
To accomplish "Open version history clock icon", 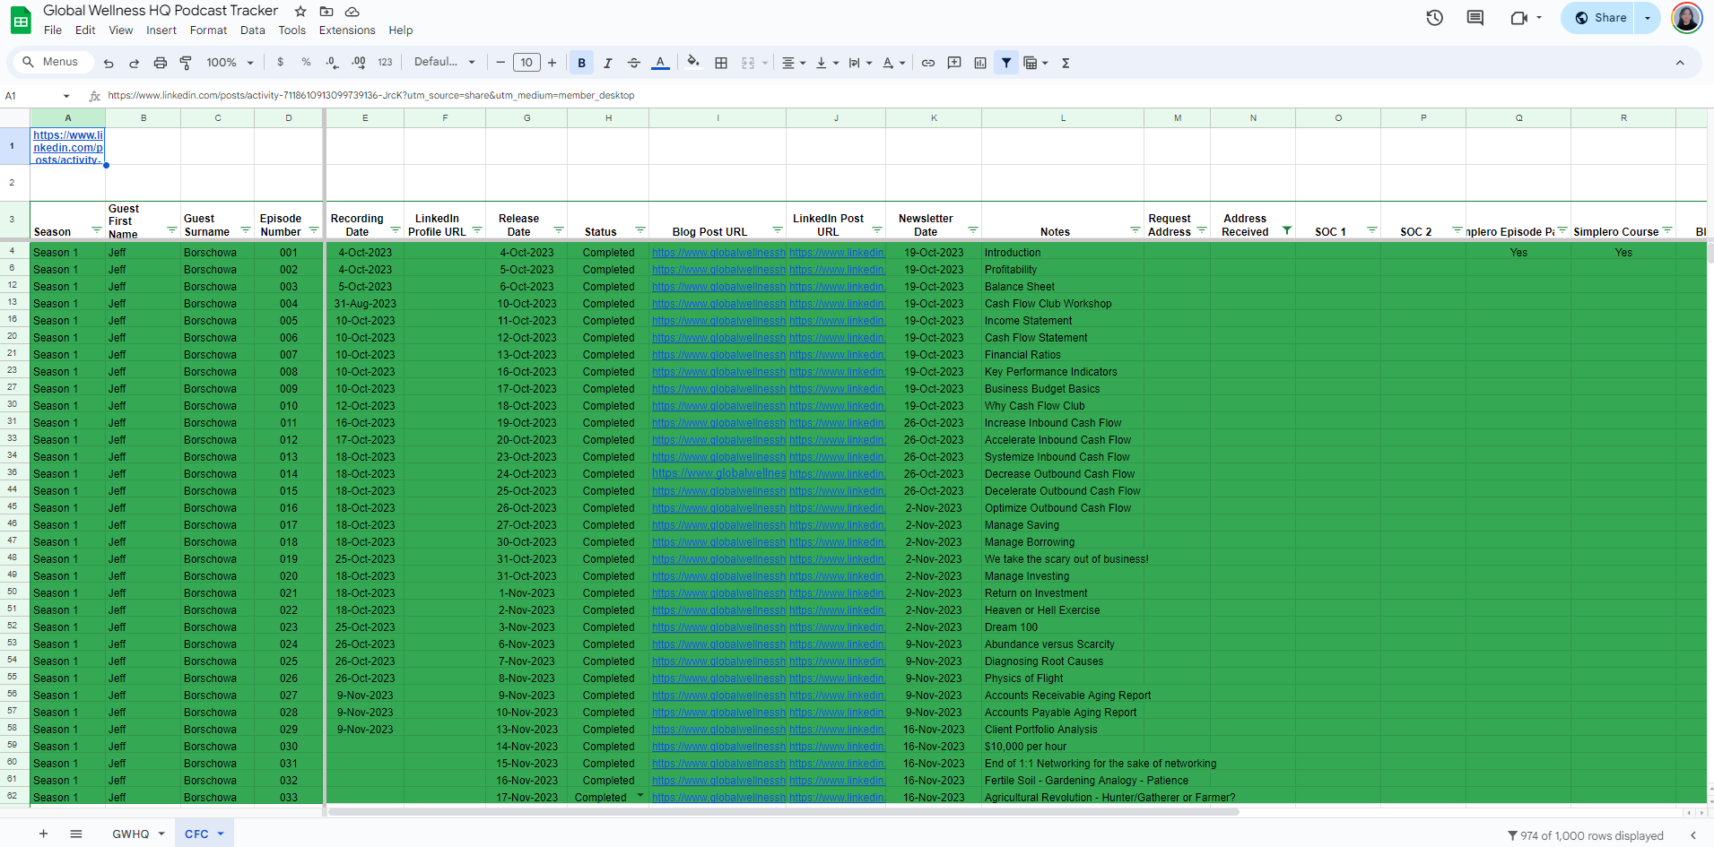I will (x=1434, y=18).
